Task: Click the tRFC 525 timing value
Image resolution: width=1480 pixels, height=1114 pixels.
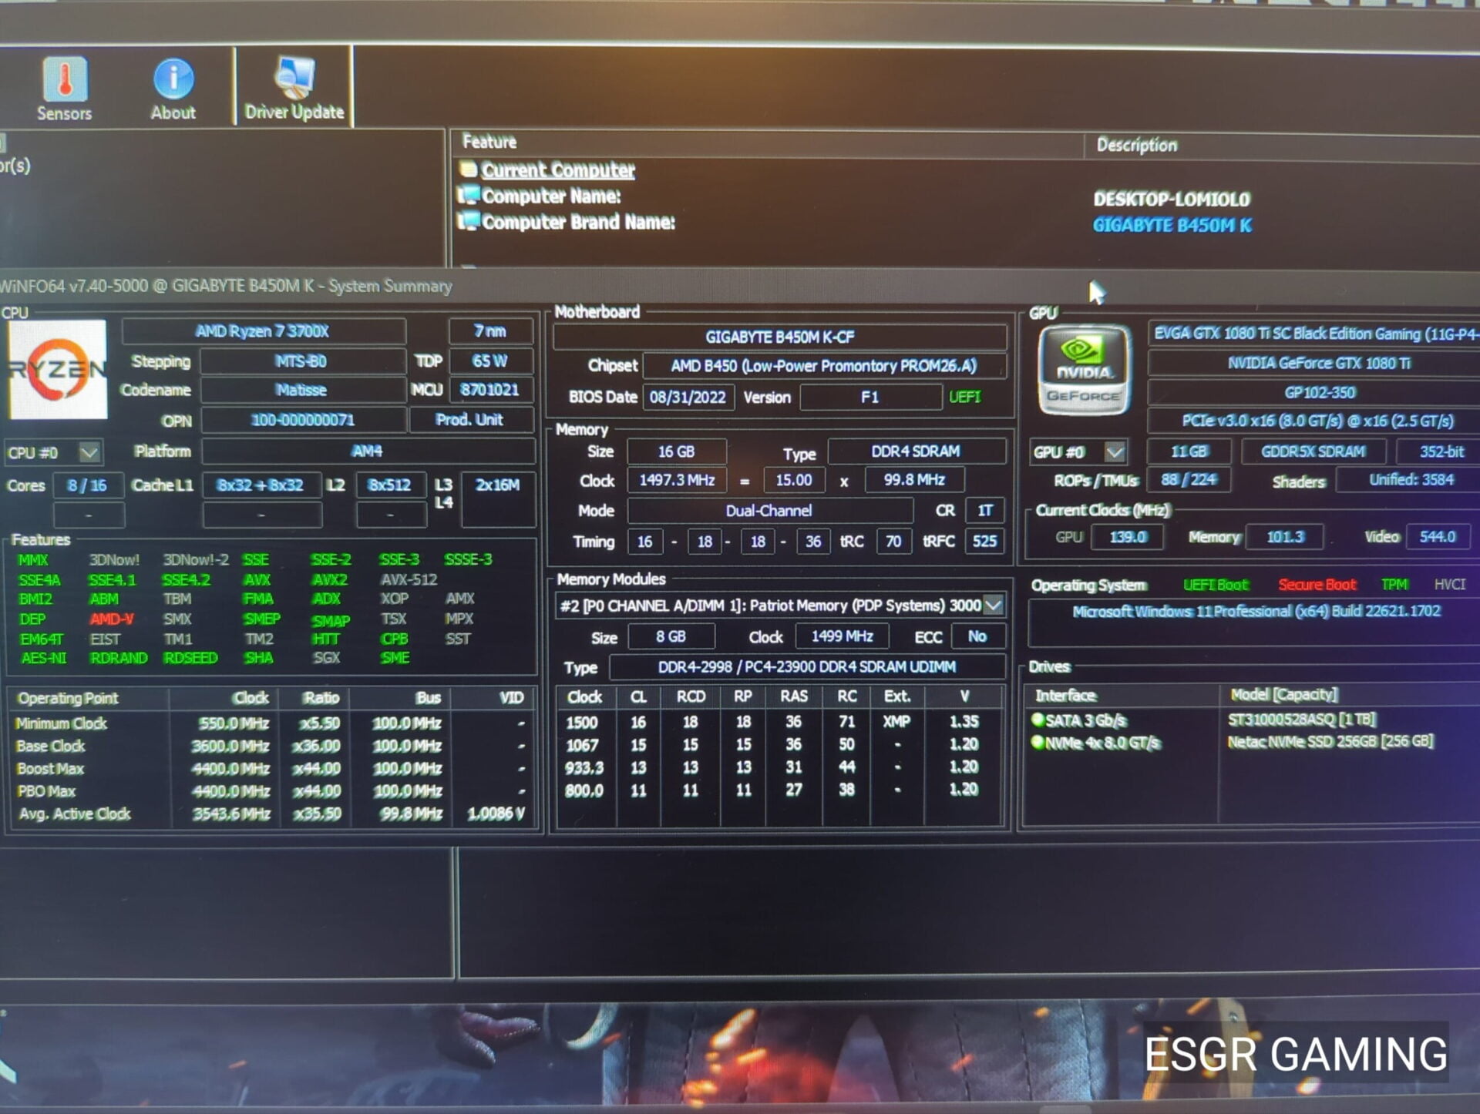Action: pos(984,541)
